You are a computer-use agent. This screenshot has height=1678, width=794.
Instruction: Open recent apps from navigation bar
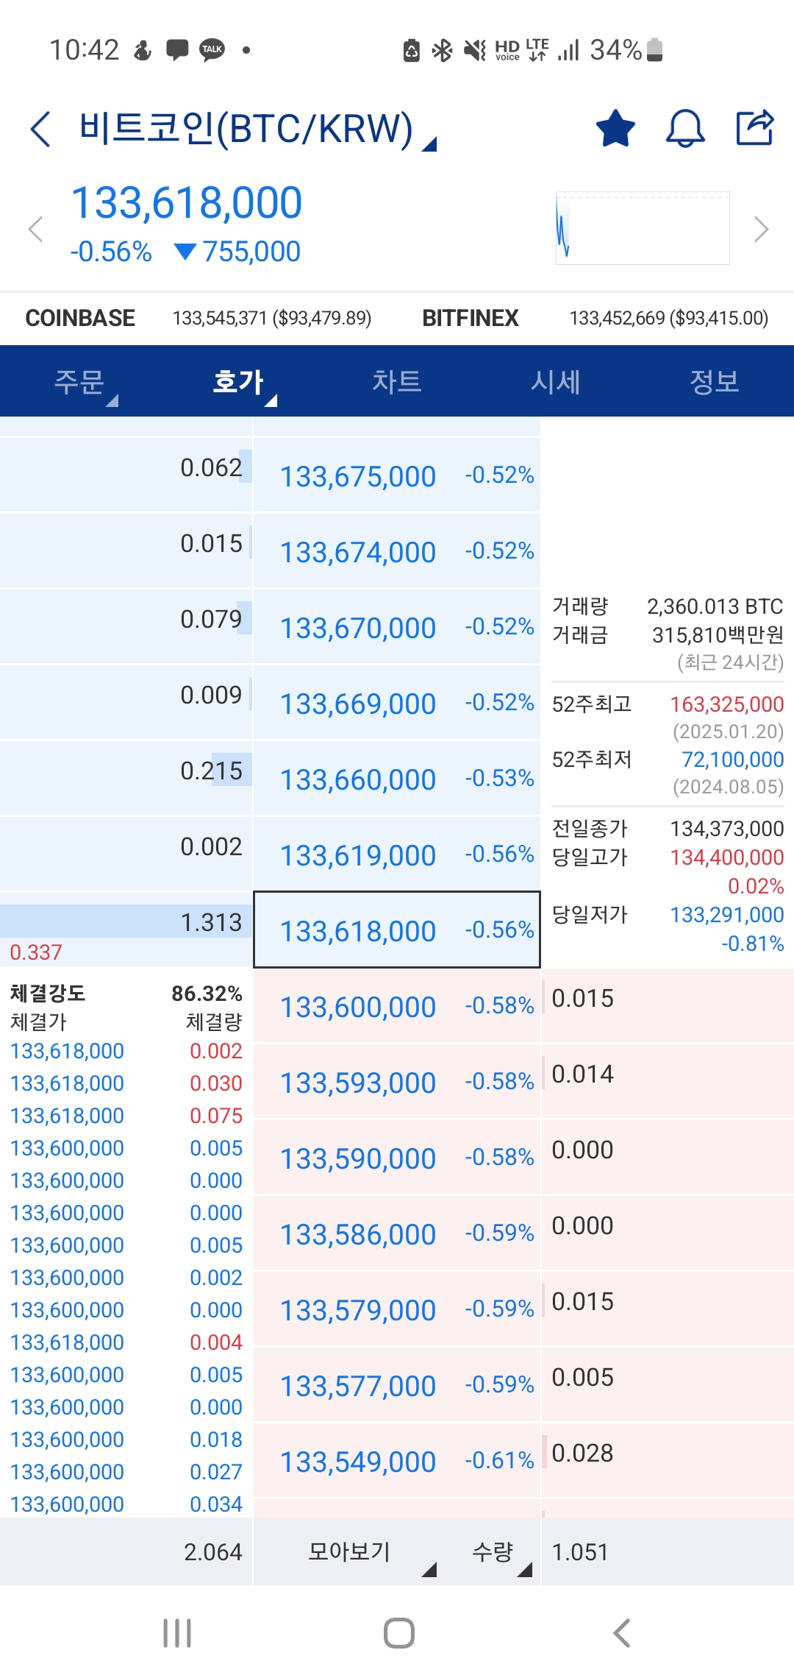tap(177, 1633)
